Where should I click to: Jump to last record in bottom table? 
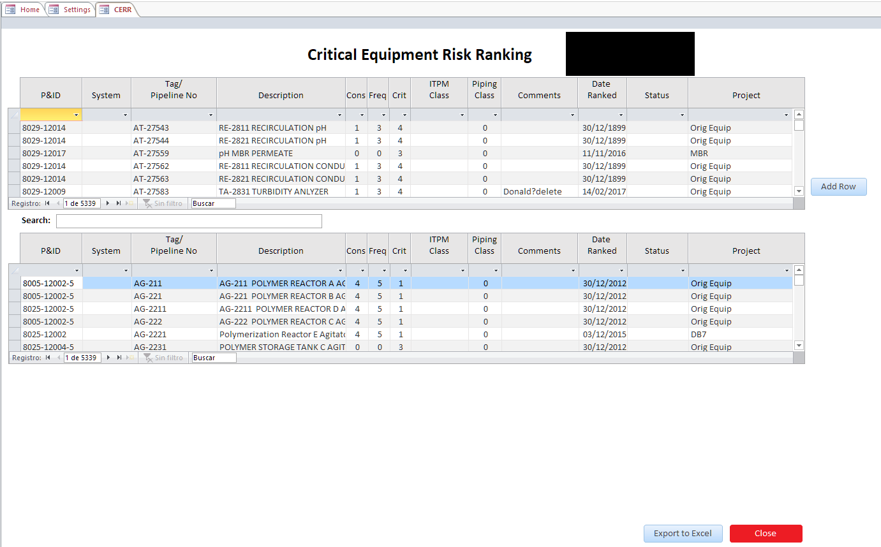(119, 358)
